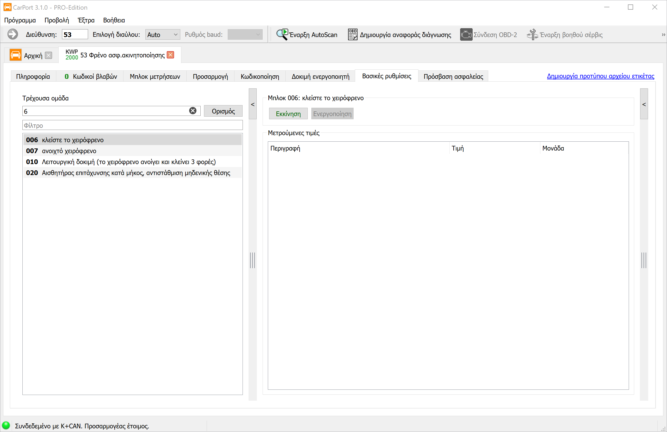This screenshot has width=667, height=432.
Task: Select the Βασικές ρυθμίσεις tab
Action: (387, 76)
